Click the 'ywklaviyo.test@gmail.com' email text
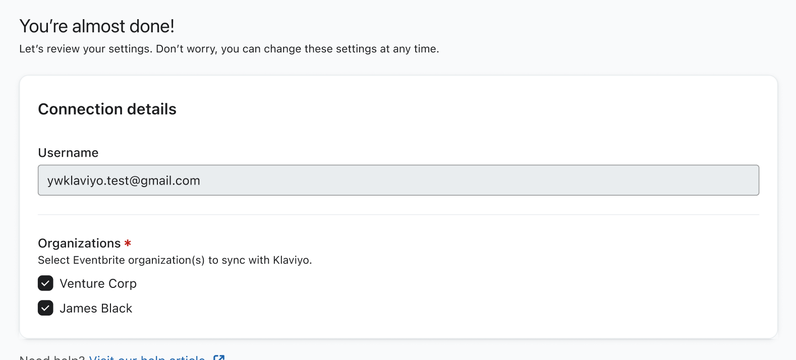The height and width of the screenshot is (360, 796). tap(124, 181)
